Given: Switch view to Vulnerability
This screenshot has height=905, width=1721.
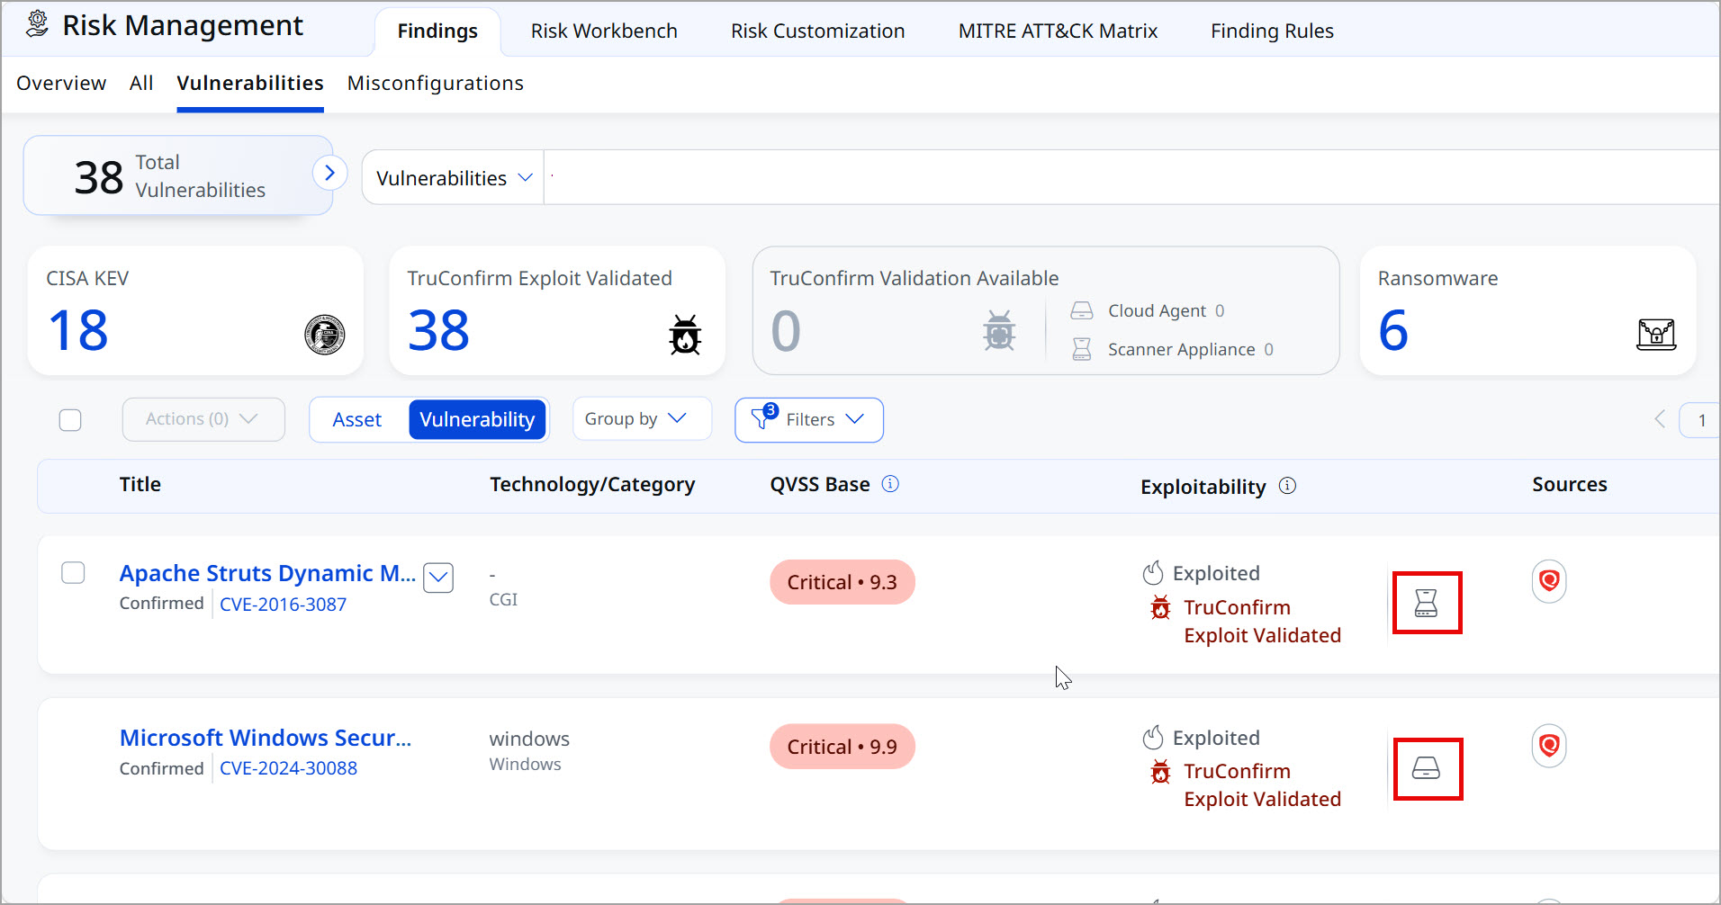Looking at the screenshot, I should pyautogui.click(x=477, y=420).
